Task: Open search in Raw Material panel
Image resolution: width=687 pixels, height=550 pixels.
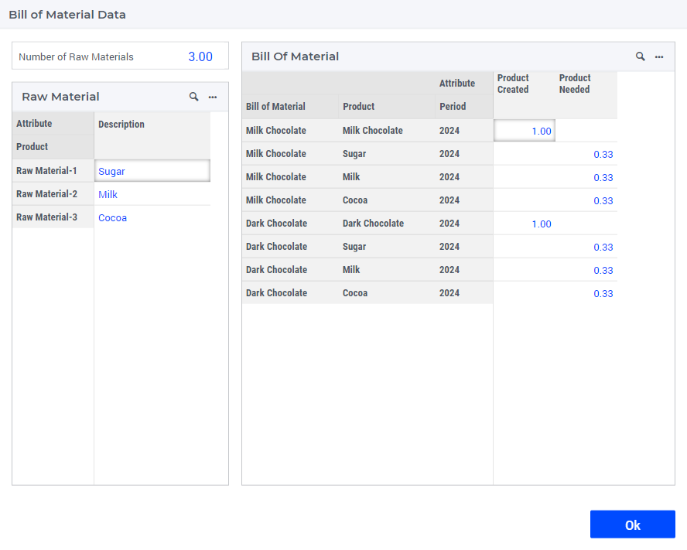Action: (x=193, y=97)
